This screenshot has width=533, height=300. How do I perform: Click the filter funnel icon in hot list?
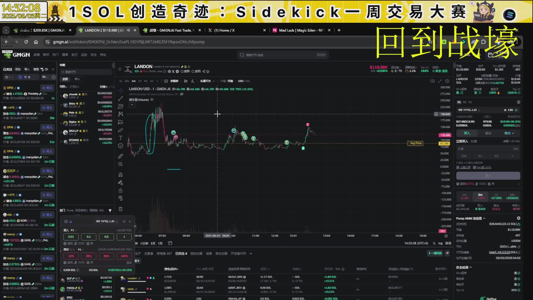pyautogui.click(x=110, y=211)
